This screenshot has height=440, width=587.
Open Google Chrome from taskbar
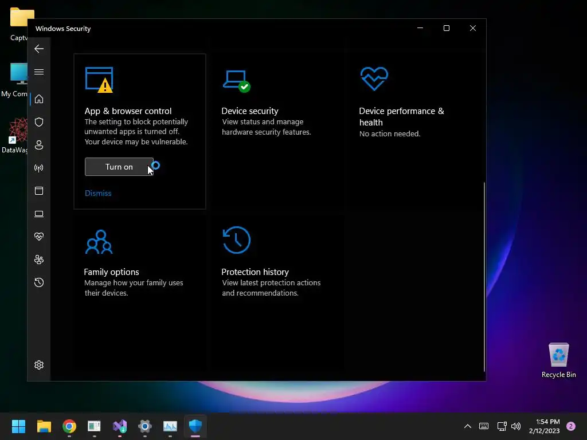click(x=69, y=426)
